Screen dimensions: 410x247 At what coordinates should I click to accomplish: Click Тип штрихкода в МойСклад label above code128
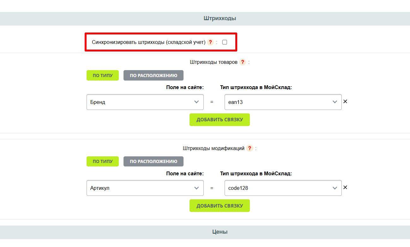(x=256, y=173)
